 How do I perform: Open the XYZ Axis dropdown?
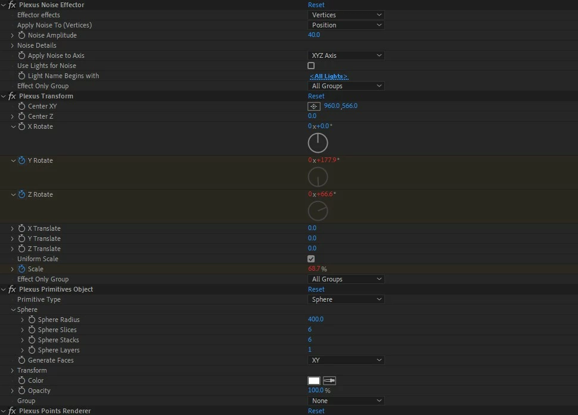(346, 55)
